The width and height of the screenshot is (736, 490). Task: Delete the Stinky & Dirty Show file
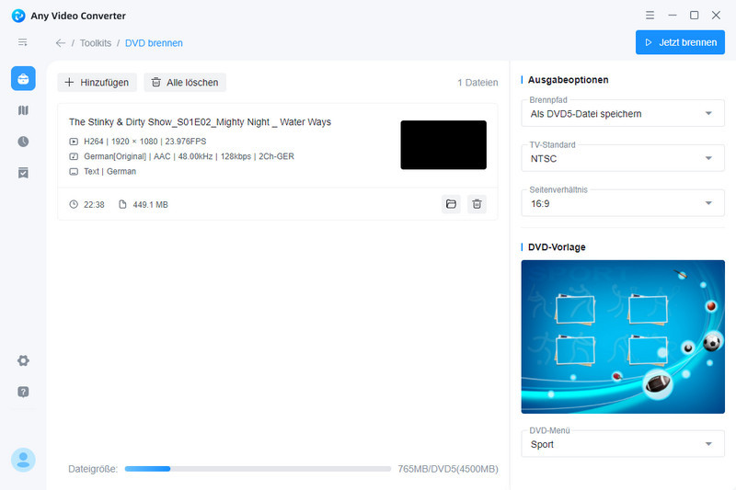pyautogui.click(x=477, y=204)
